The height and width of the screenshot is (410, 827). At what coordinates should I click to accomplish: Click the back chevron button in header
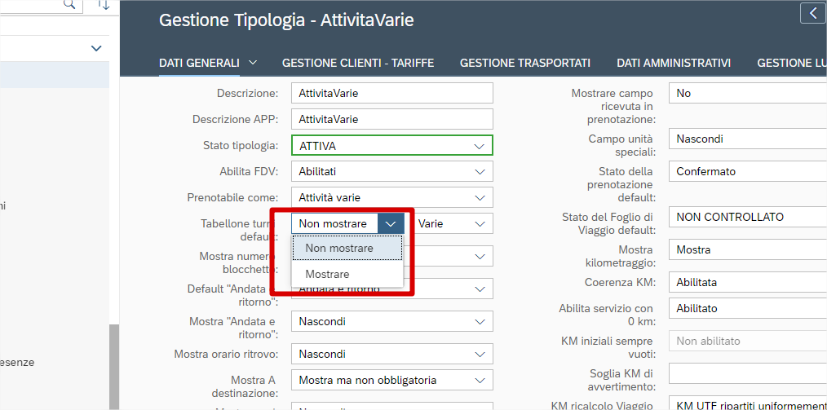(x=812, y=12)
